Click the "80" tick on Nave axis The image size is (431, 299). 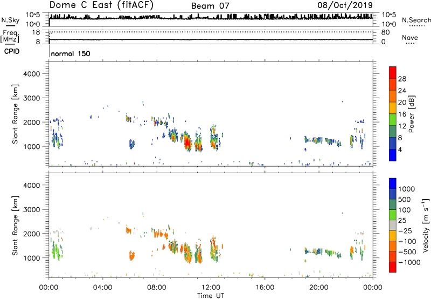[x=385, y=32]
